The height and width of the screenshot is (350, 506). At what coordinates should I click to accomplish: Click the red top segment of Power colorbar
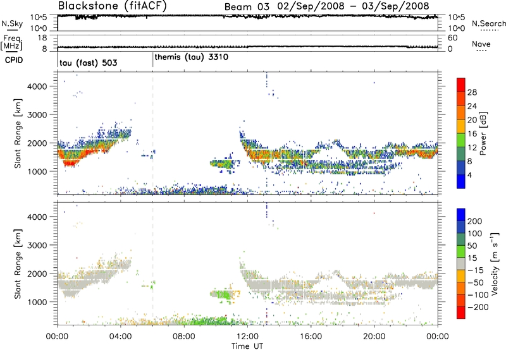(461, 85)
